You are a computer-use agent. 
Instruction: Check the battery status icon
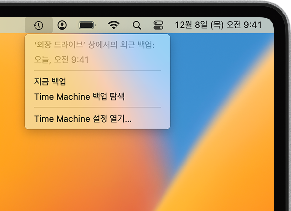coord(87,25)
